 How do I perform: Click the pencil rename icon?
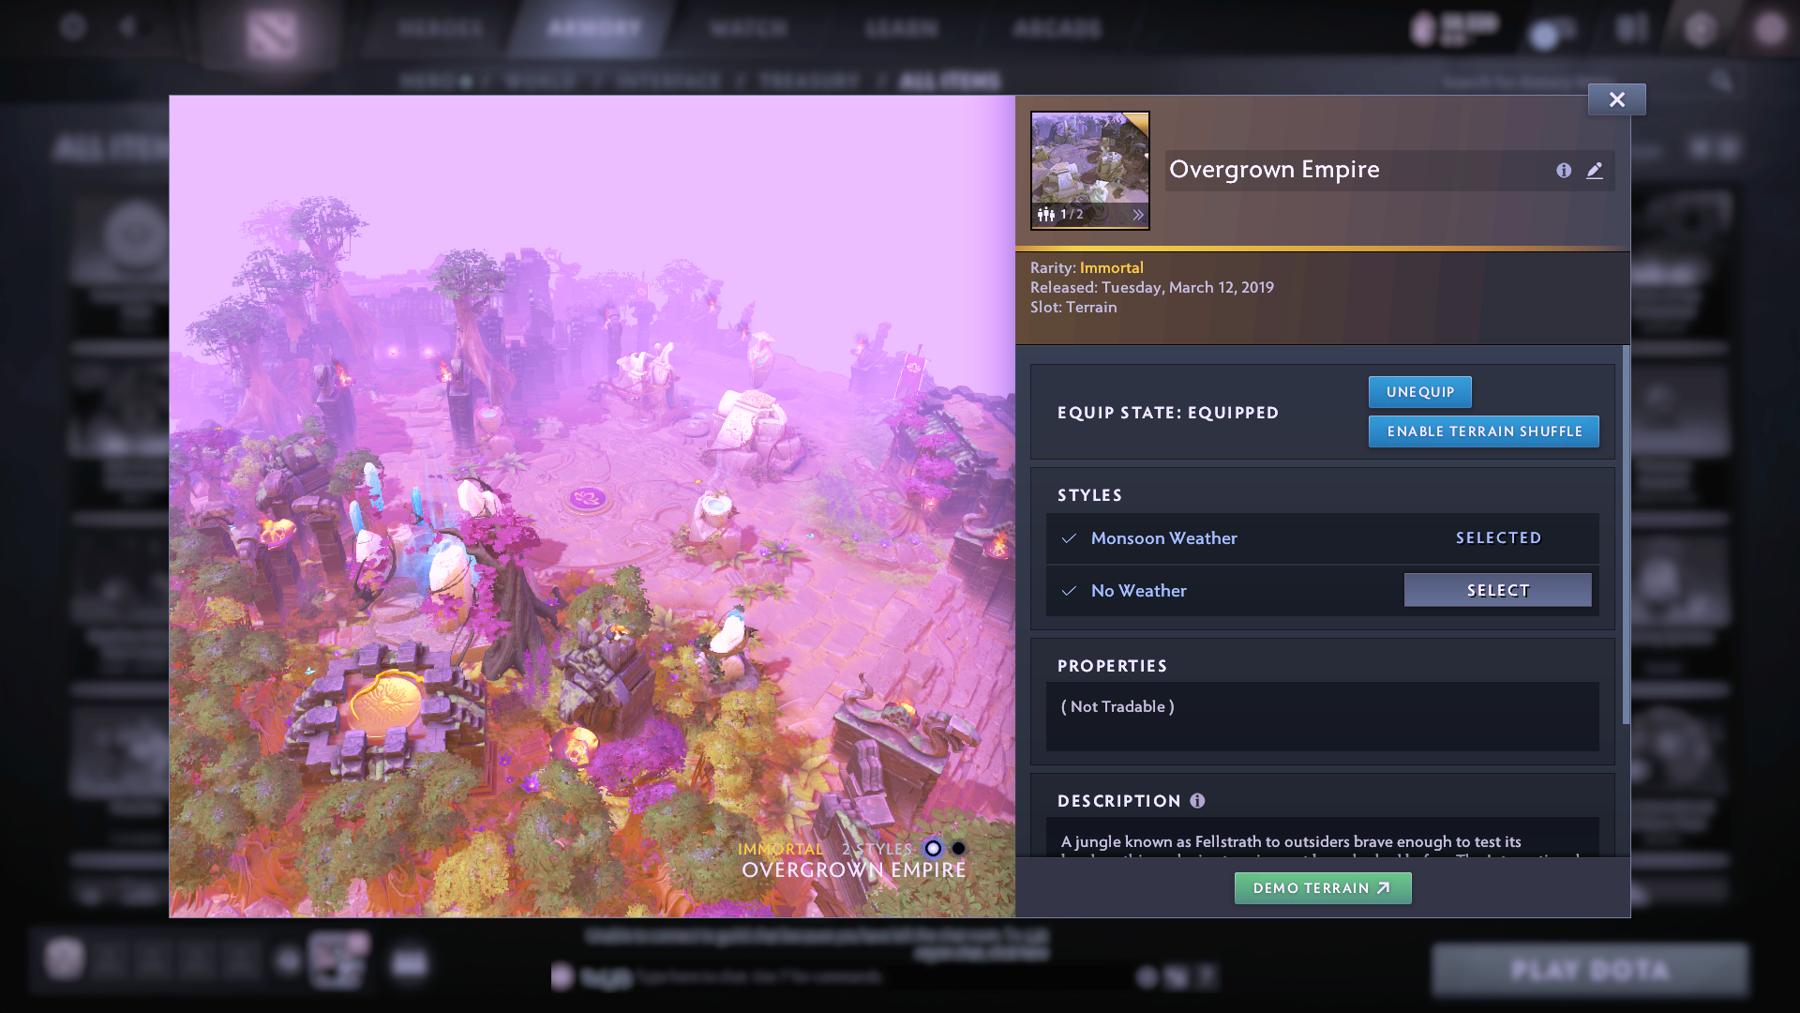click(x=1595, y=171)
